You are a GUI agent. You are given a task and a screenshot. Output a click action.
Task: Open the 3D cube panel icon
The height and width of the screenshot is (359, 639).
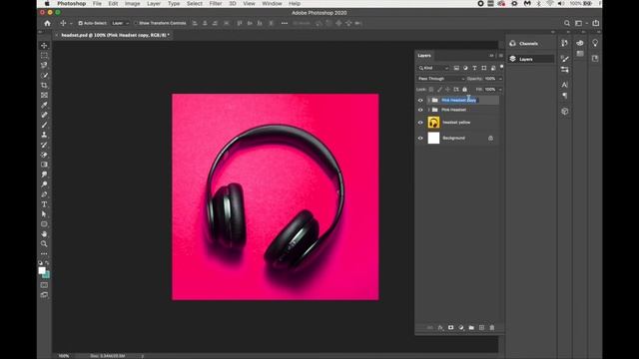tap(564, 111)
